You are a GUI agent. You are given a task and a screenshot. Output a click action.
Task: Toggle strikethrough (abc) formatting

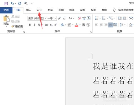click(46, 25)
